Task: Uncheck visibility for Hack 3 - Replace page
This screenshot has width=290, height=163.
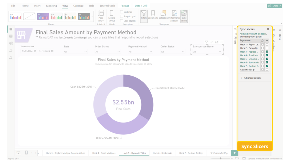Action: coord(267,52)
